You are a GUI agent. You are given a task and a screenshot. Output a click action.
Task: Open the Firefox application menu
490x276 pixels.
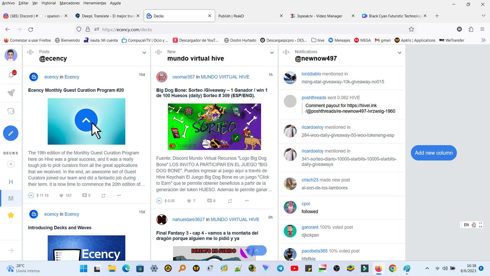[x=482, y=29]
